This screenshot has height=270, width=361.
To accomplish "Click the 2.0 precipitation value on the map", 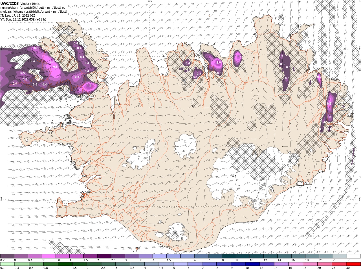I will pyautogui.click(x=218, y=63).
